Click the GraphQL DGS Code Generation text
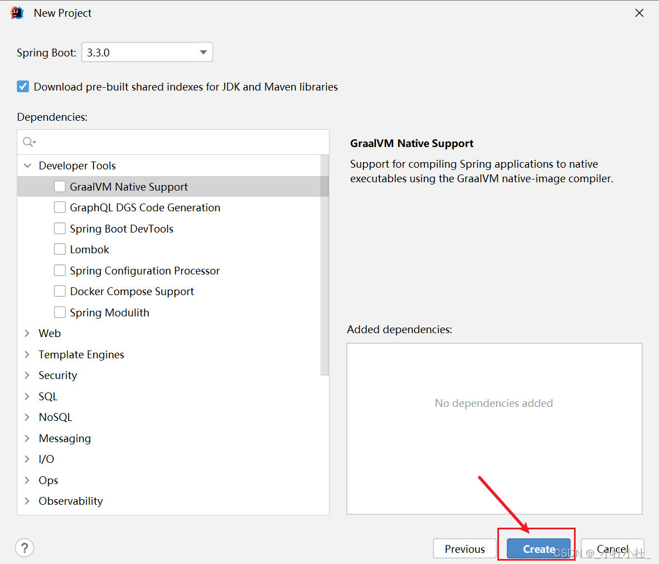Image resolution: width=659 pixels, height=564 pixels. (145, 207)
